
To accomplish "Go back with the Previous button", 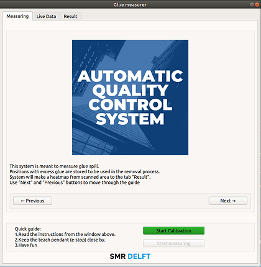I will click(x=32, y=201).
